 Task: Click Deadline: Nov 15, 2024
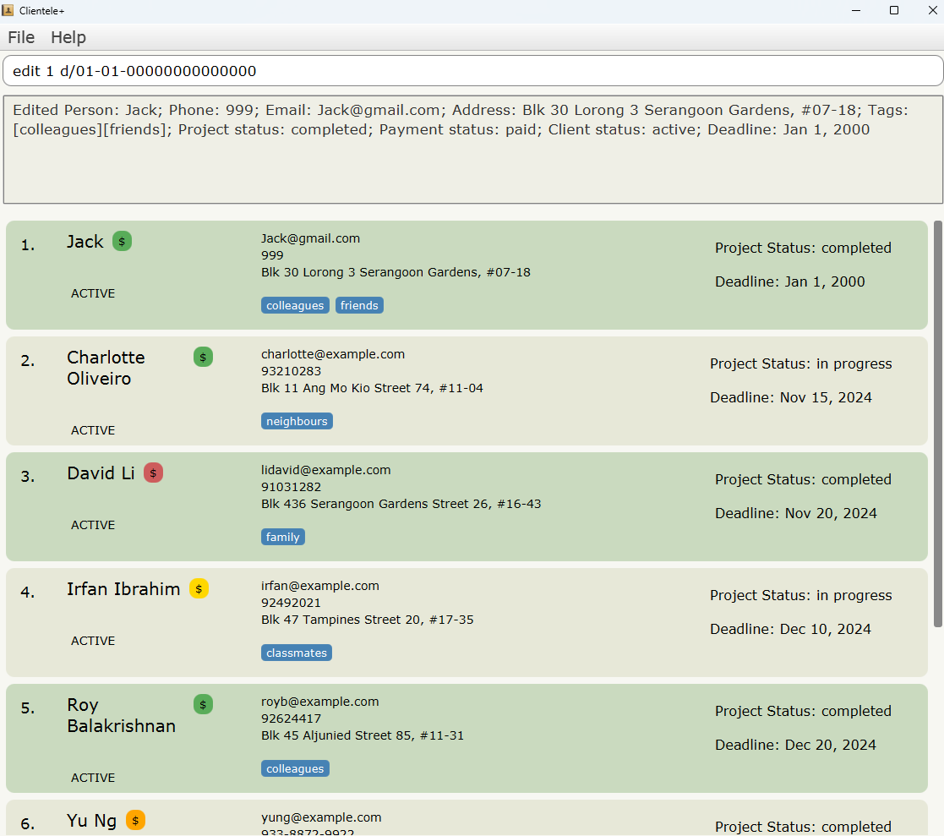point(791,397)
